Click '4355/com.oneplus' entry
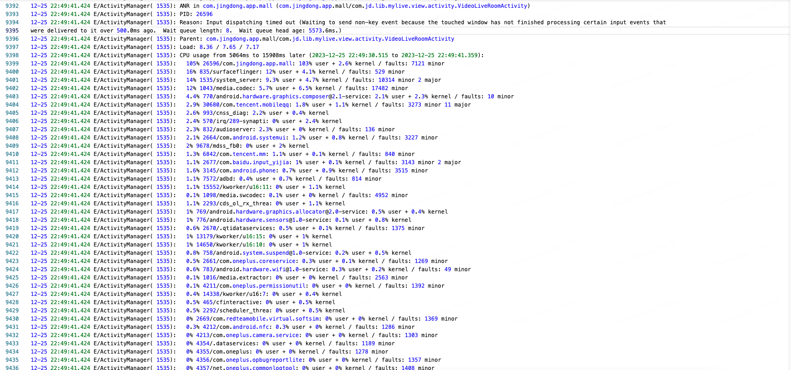The height and width of the screenshot is (370, 793). coord(223,352)
